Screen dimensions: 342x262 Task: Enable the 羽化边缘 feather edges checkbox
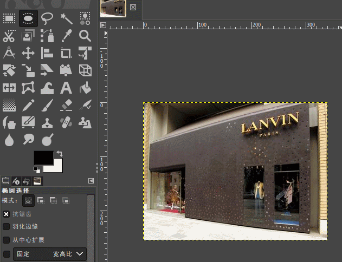(x=6, y=226)
